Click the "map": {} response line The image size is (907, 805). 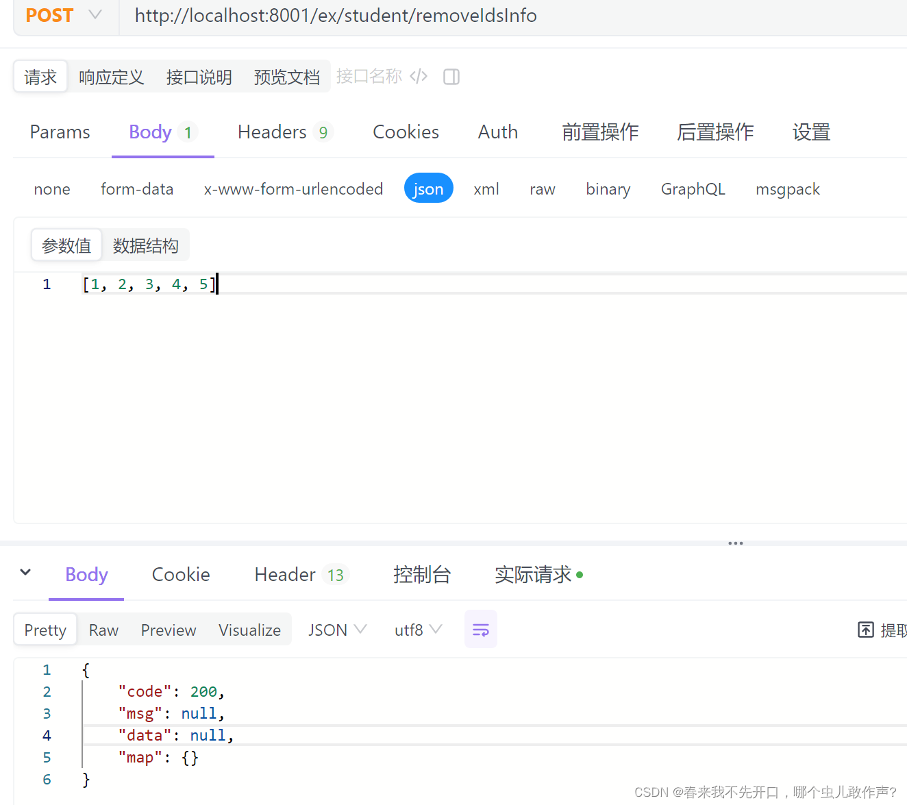coord(158,757)
